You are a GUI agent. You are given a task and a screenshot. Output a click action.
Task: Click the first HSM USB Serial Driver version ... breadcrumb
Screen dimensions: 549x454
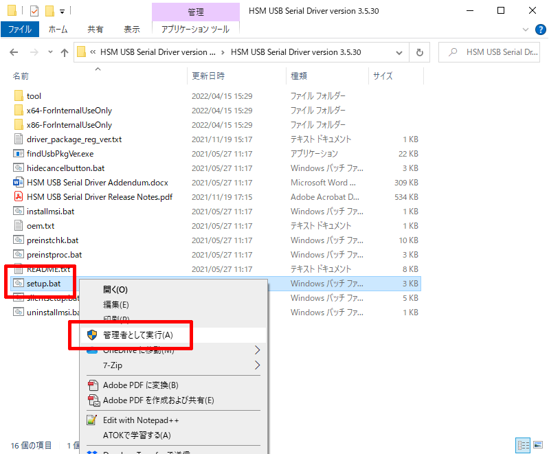(158, 52)
